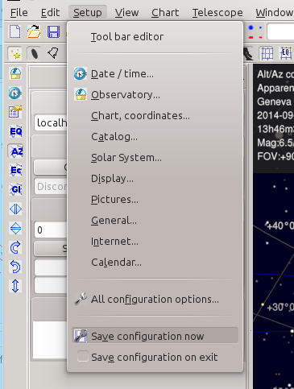Click the flip vertically icon in sidebar
The height and width of the screenshot is (389, 294).
[x=15, y=228]
